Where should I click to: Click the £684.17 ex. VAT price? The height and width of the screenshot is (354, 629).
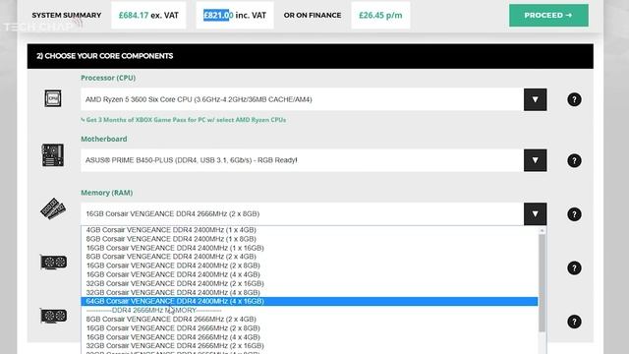pos(148,16)
